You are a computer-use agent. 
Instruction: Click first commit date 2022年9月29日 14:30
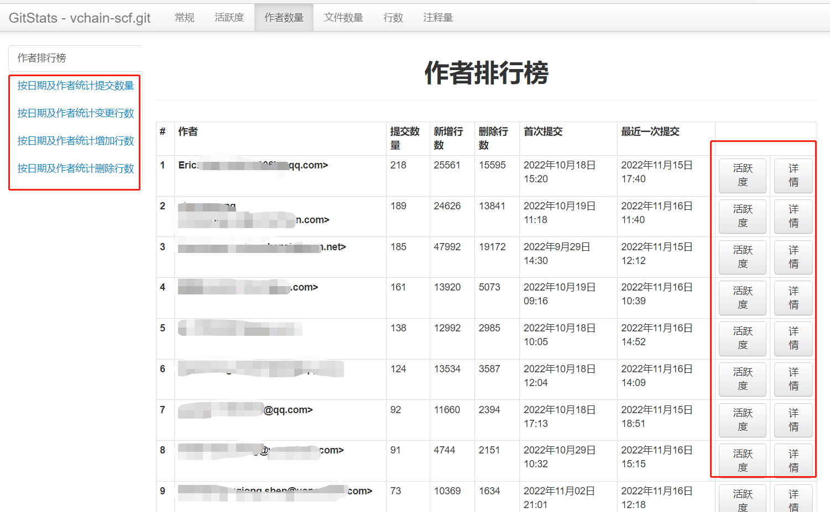tap(557, 254)
